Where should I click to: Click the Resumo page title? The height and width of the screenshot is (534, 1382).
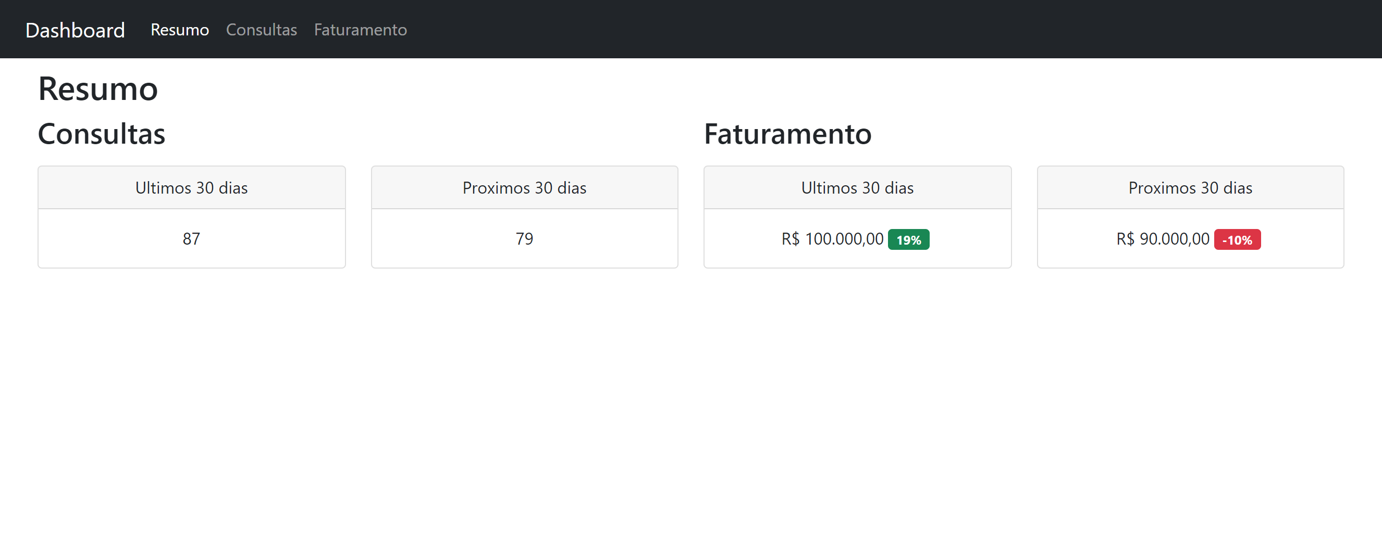coord(97,90)
